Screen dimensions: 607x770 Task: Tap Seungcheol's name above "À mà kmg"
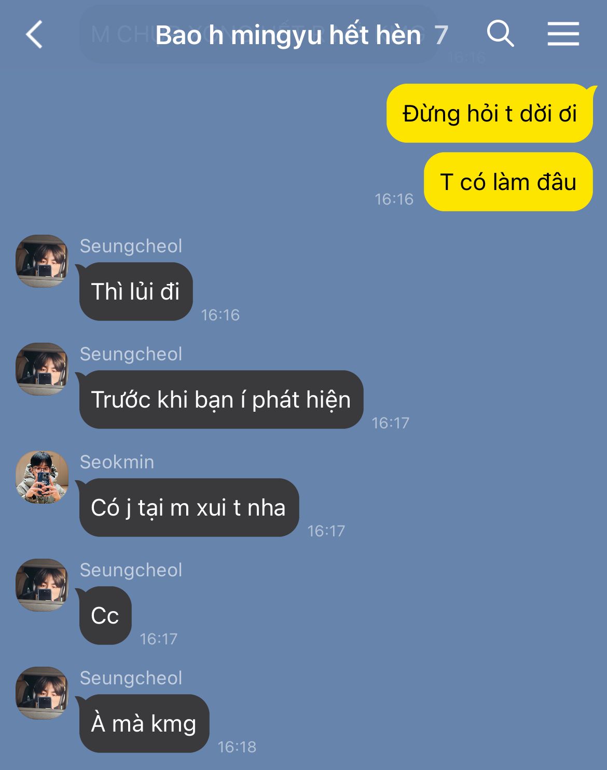coord(131,678)
